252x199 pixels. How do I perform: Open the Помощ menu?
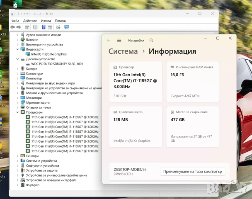click(x=61, y=21)
